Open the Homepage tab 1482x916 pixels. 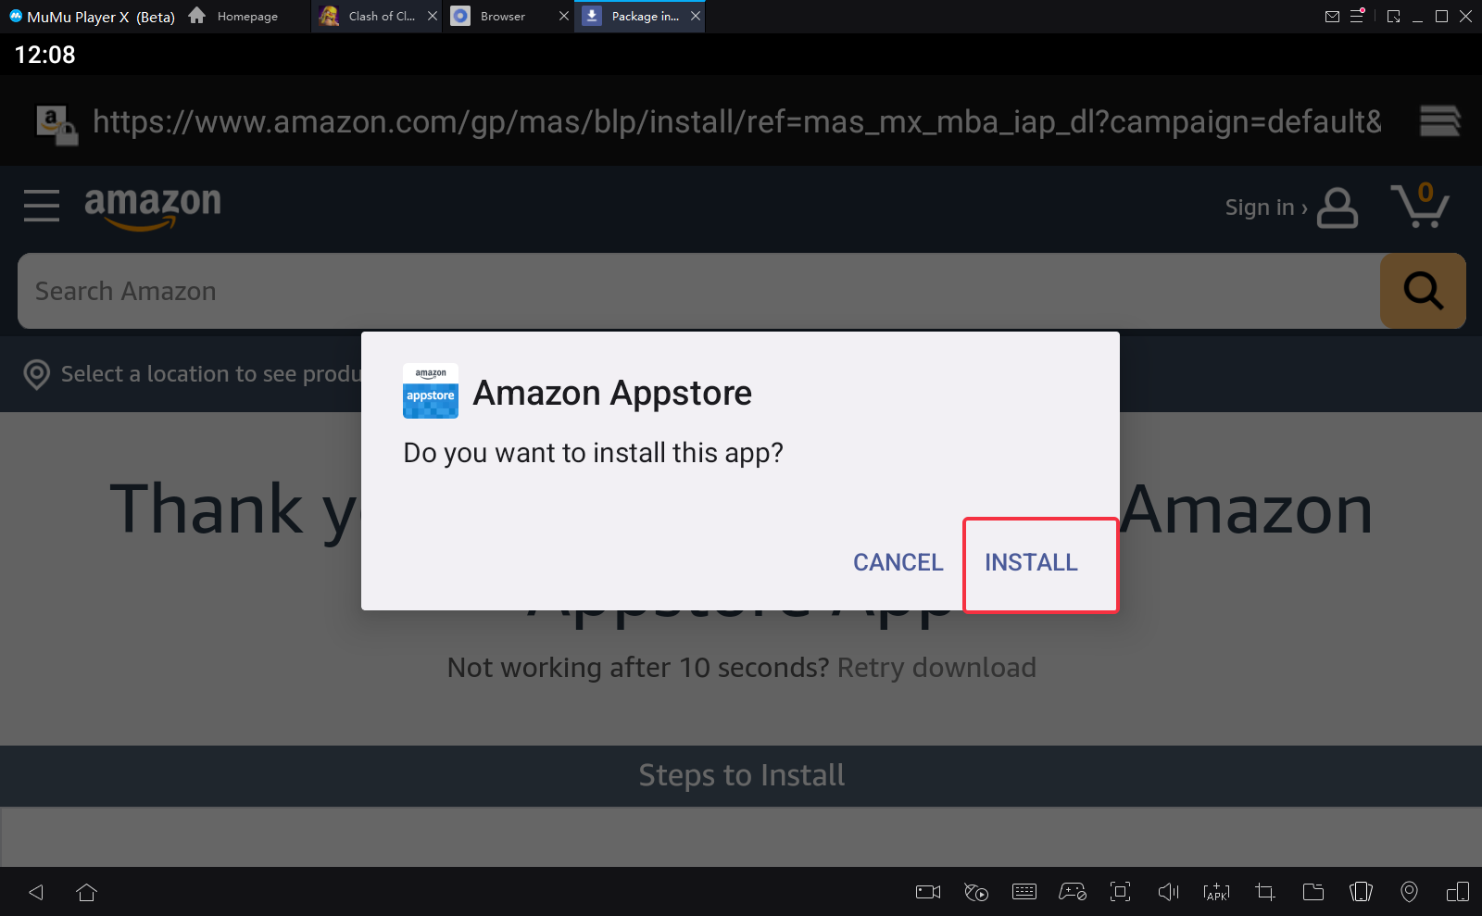coord(233,16)
